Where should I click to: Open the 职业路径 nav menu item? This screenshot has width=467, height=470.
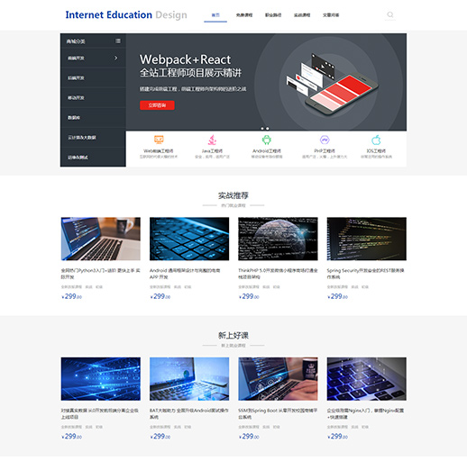pyautogui.click(x=273, y=15)
